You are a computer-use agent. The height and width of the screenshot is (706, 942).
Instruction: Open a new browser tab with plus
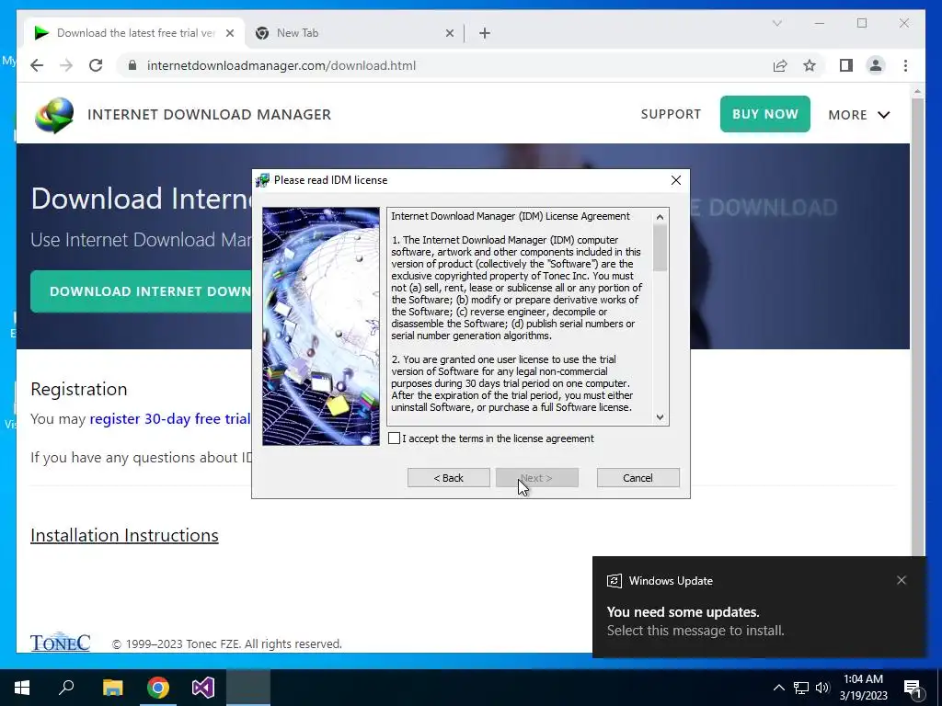[485, 33]
